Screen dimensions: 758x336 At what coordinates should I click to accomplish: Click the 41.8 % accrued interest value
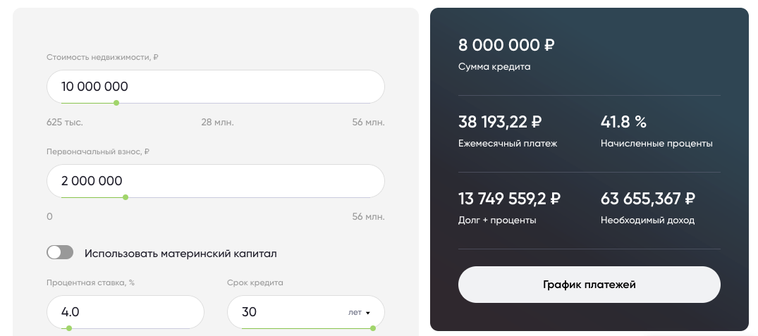tap(623, 122)
